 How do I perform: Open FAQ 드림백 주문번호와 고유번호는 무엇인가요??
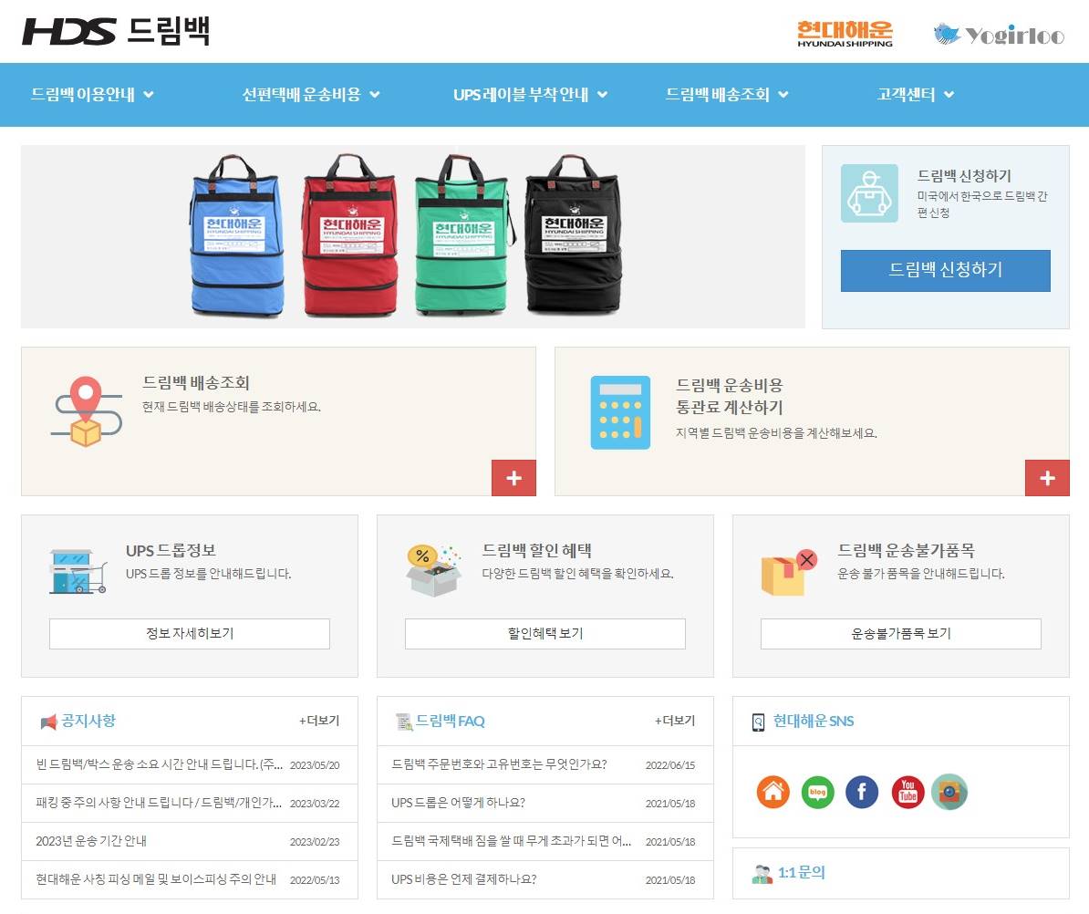coord(500,764)
